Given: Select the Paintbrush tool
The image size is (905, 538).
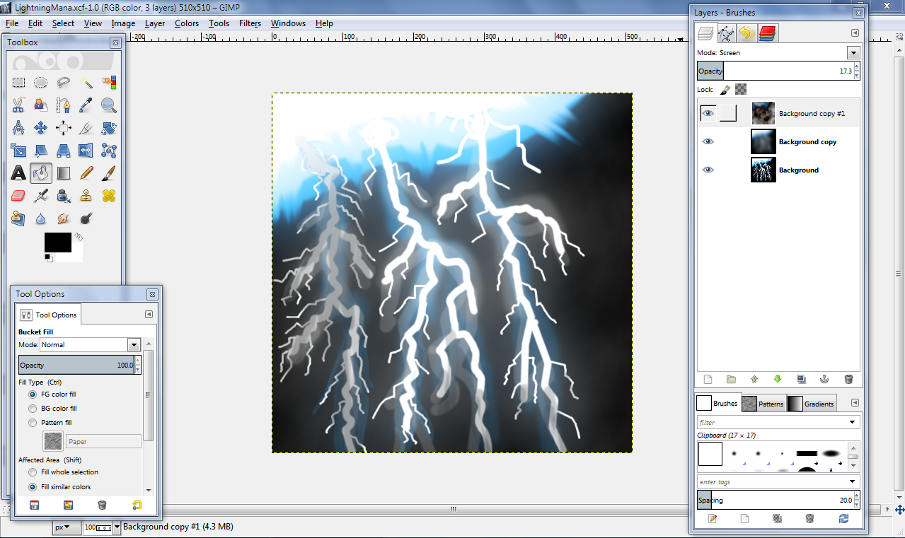Looking at the screenshot, I should (x=109, y=173).
